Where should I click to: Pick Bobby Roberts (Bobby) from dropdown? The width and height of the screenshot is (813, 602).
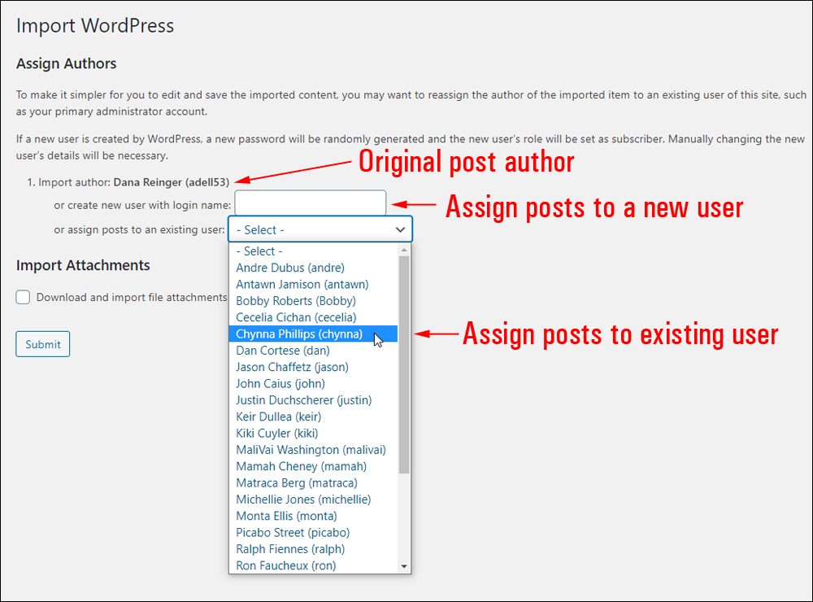pyautogui.click(x=313, y=301)
